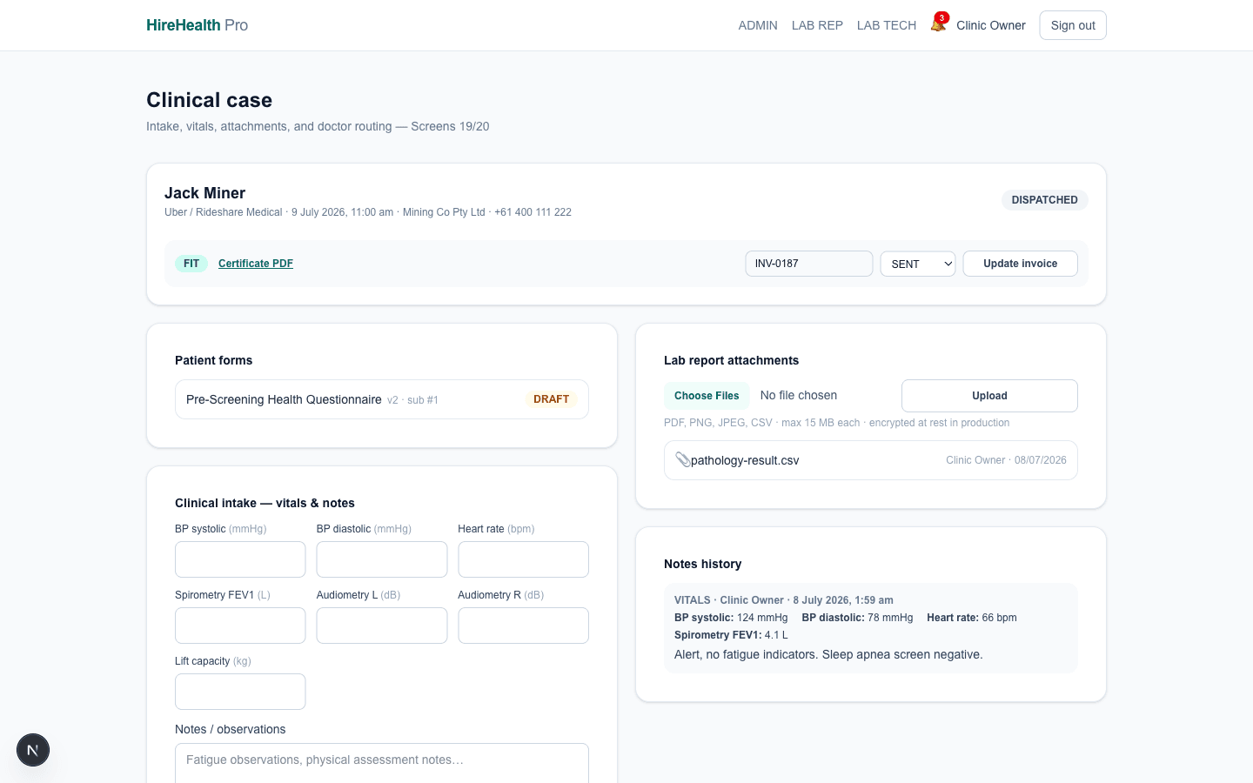
Task: Switch to the LAB TECH role
Action: pyautogui.click(x=887, y=25)
